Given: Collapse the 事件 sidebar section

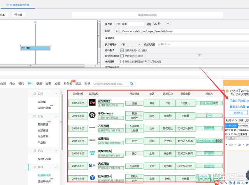Looking at the screenshot, I should pyautogui.click(x=56, y=167).
